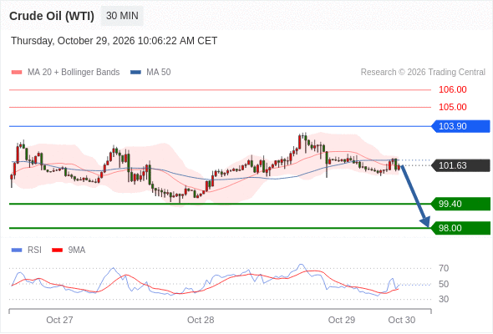The image size is (493, 334).
Task: Click the 30 MIN timeframe badge
Action: [x=122, y=16]
